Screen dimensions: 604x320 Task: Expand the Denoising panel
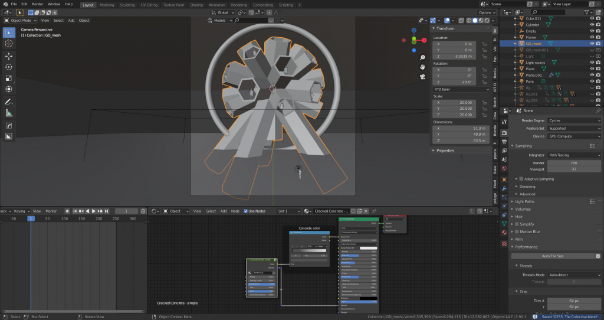click(527, 187)
